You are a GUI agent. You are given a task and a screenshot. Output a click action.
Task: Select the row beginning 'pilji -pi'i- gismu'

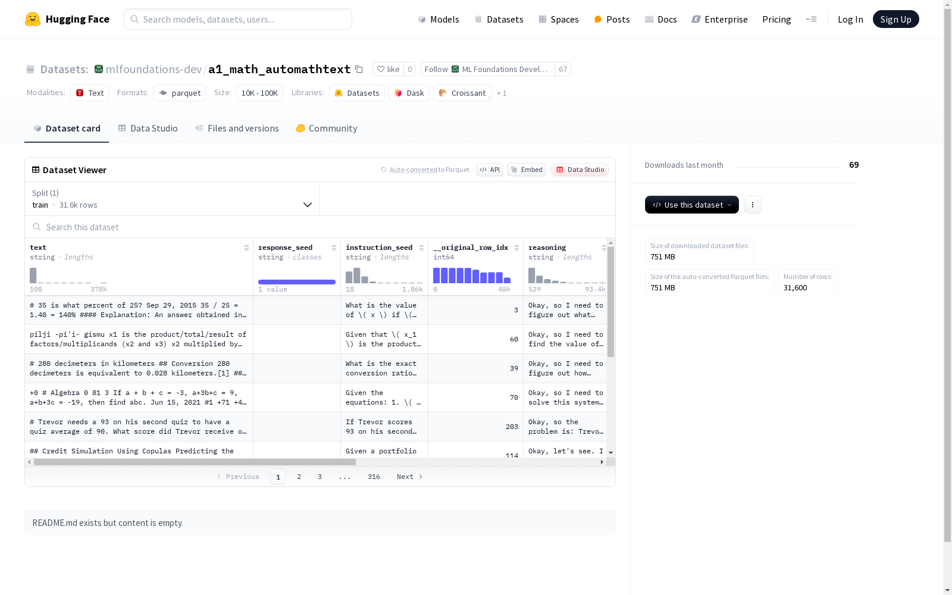[316, 339]
